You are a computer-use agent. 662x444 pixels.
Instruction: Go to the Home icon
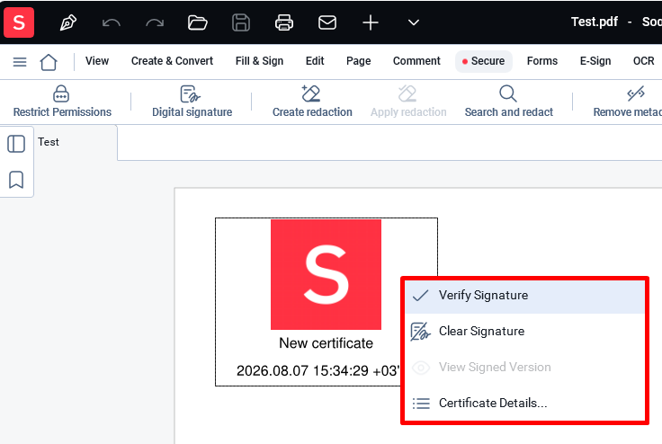49,62
